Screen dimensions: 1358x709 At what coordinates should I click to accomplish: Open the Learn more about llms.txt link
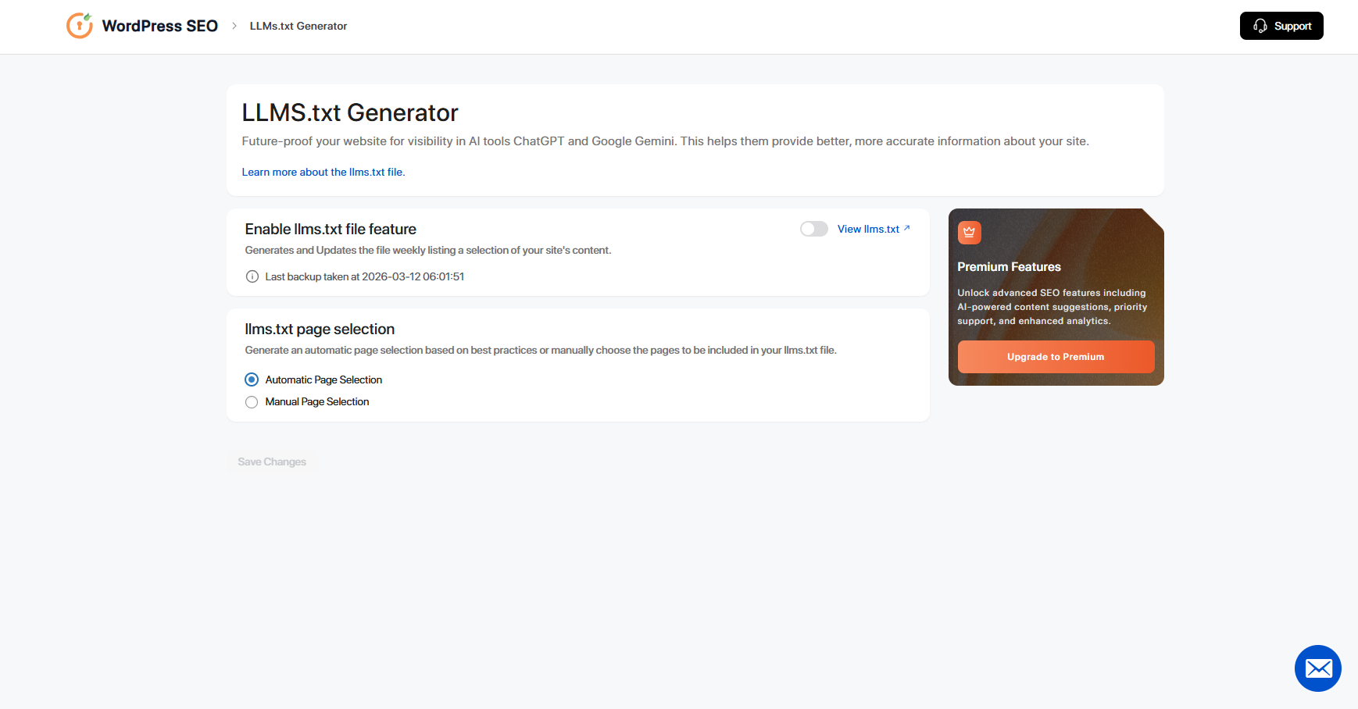[x=323, y=172]
